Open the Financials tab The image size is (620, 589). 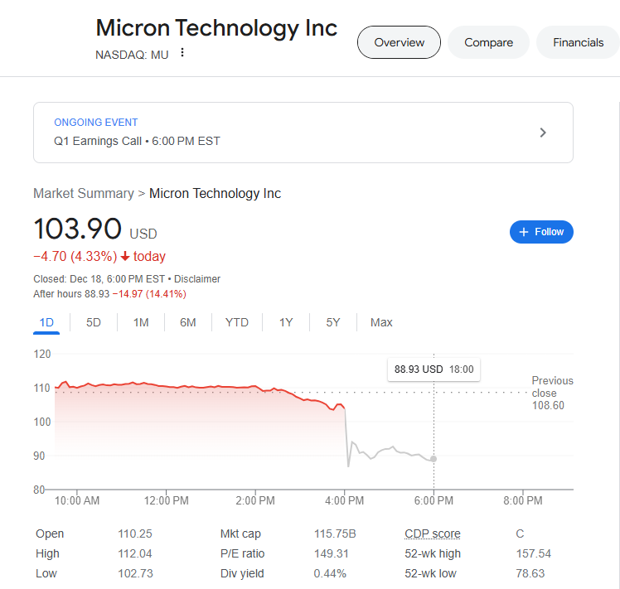[x=578, y=42]
